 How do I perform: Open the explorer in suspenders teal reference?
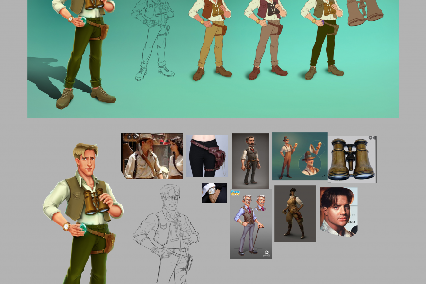(300, 156)
